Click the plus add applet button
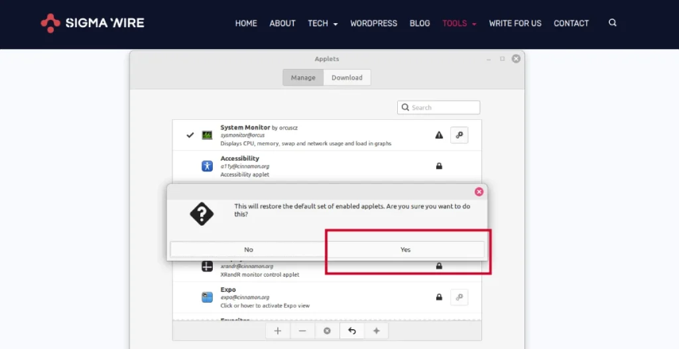The height and width of the screenshot is (349, 679). [278, 330]
